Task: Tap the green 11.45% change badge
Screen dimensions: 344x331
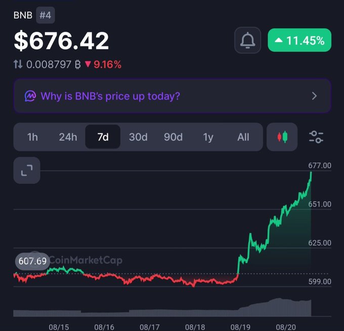Action: [299, 40]
